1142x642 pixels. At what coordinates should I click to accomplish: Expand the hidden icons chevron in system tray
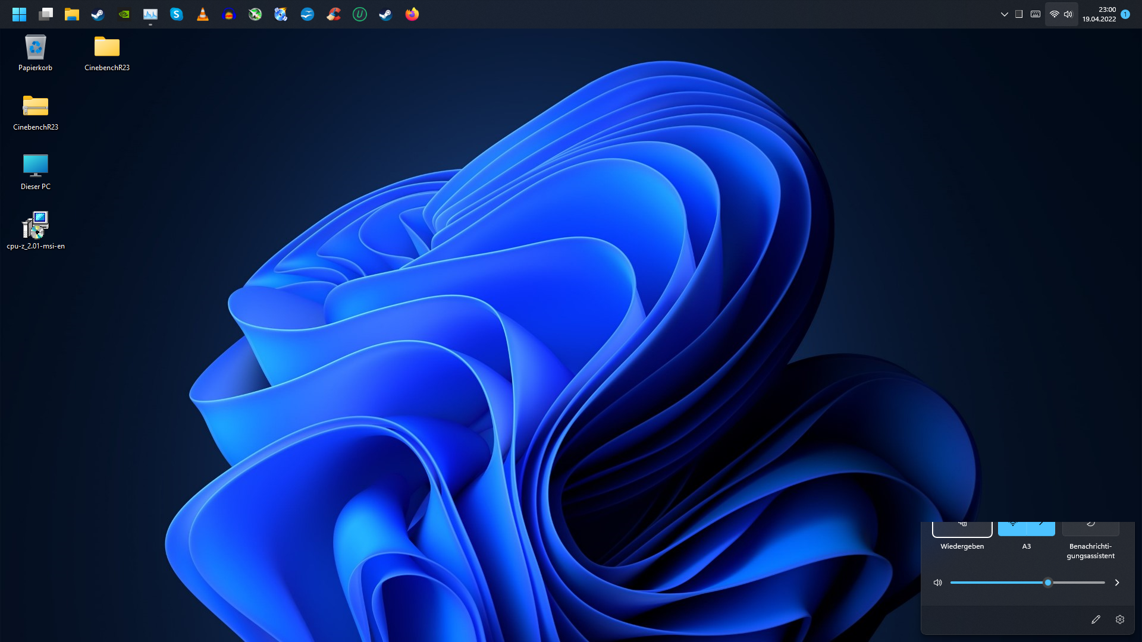tap(1005, 14)
